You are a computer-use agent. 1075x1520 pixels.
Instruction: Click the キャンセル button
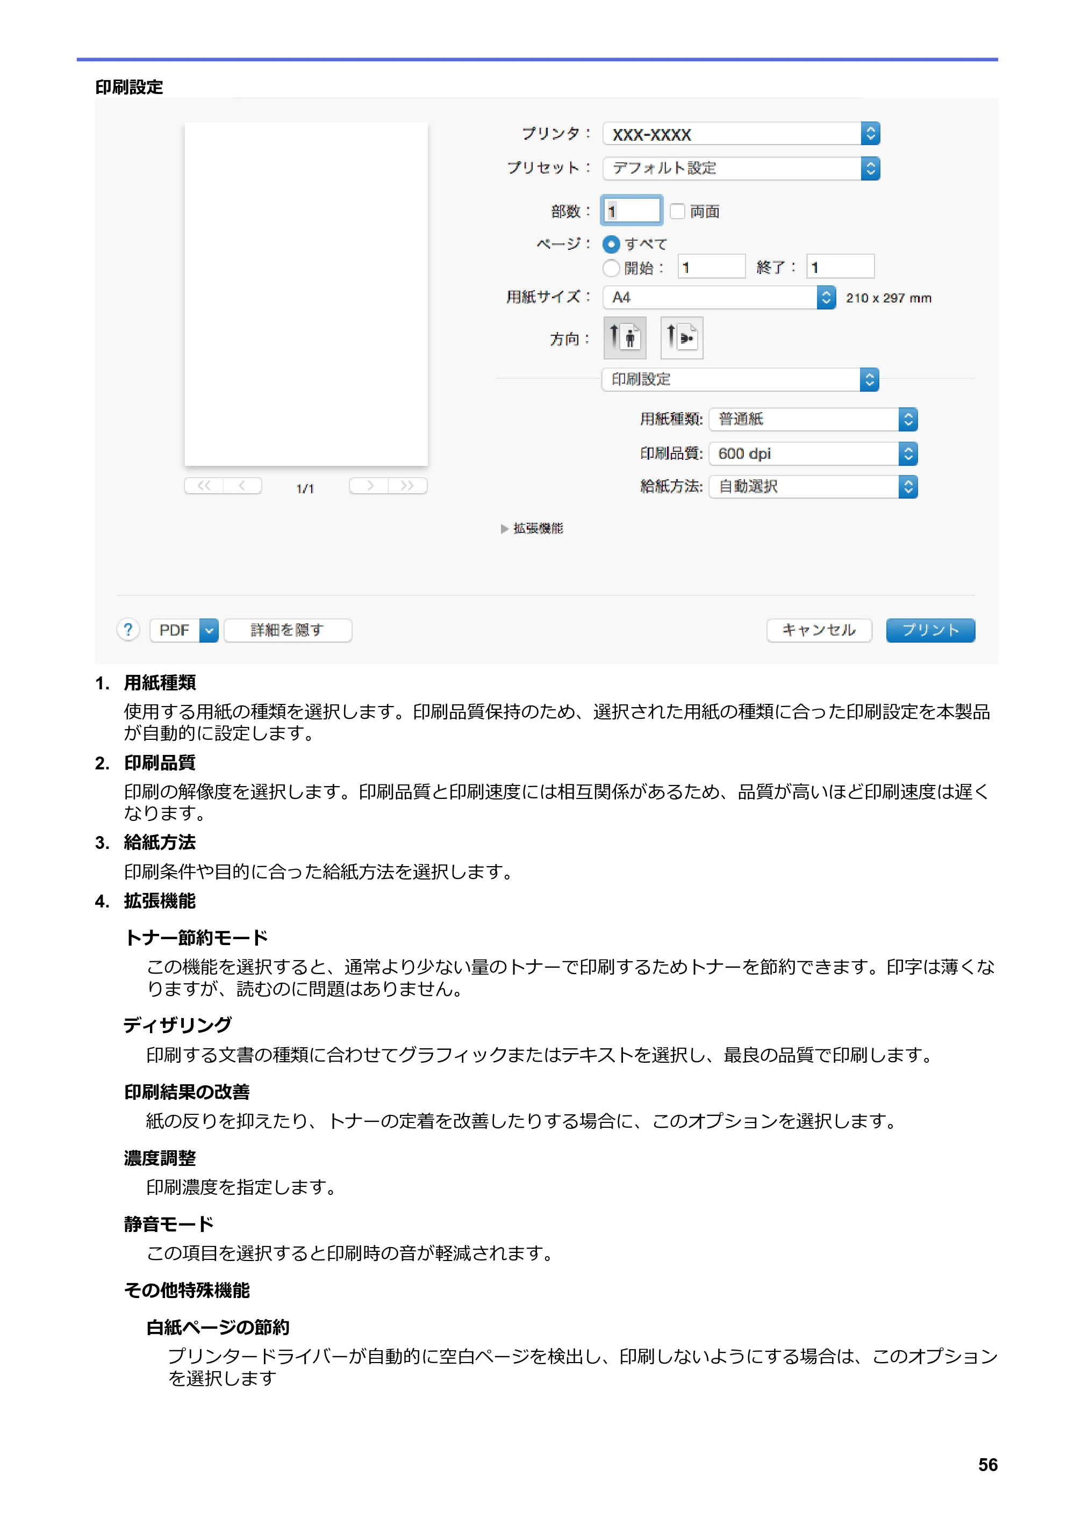point(819,630)
